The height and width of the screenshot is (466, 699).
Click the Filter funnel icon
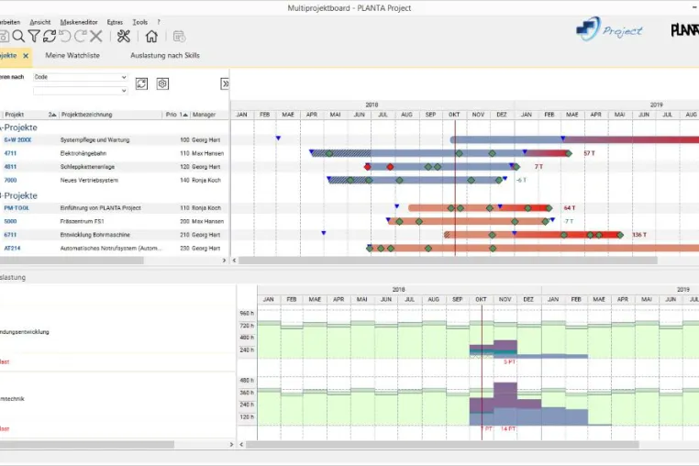[34, 36]
